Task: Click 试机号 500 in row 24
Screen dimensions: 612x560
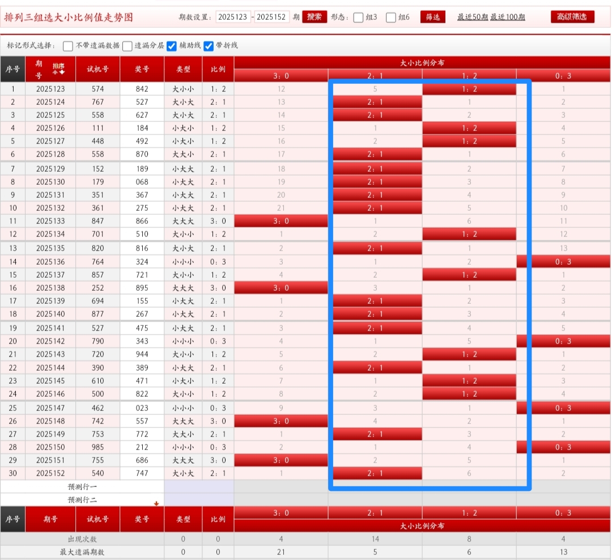Action: [x=97, y=393]
